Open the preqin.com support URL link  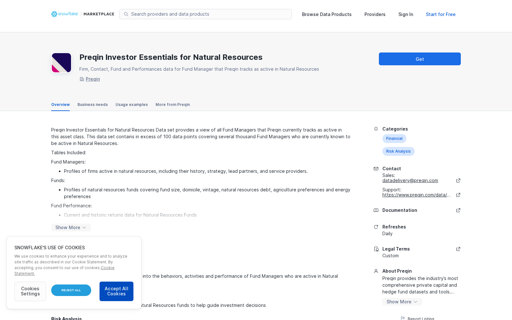[x=416, y=195]
